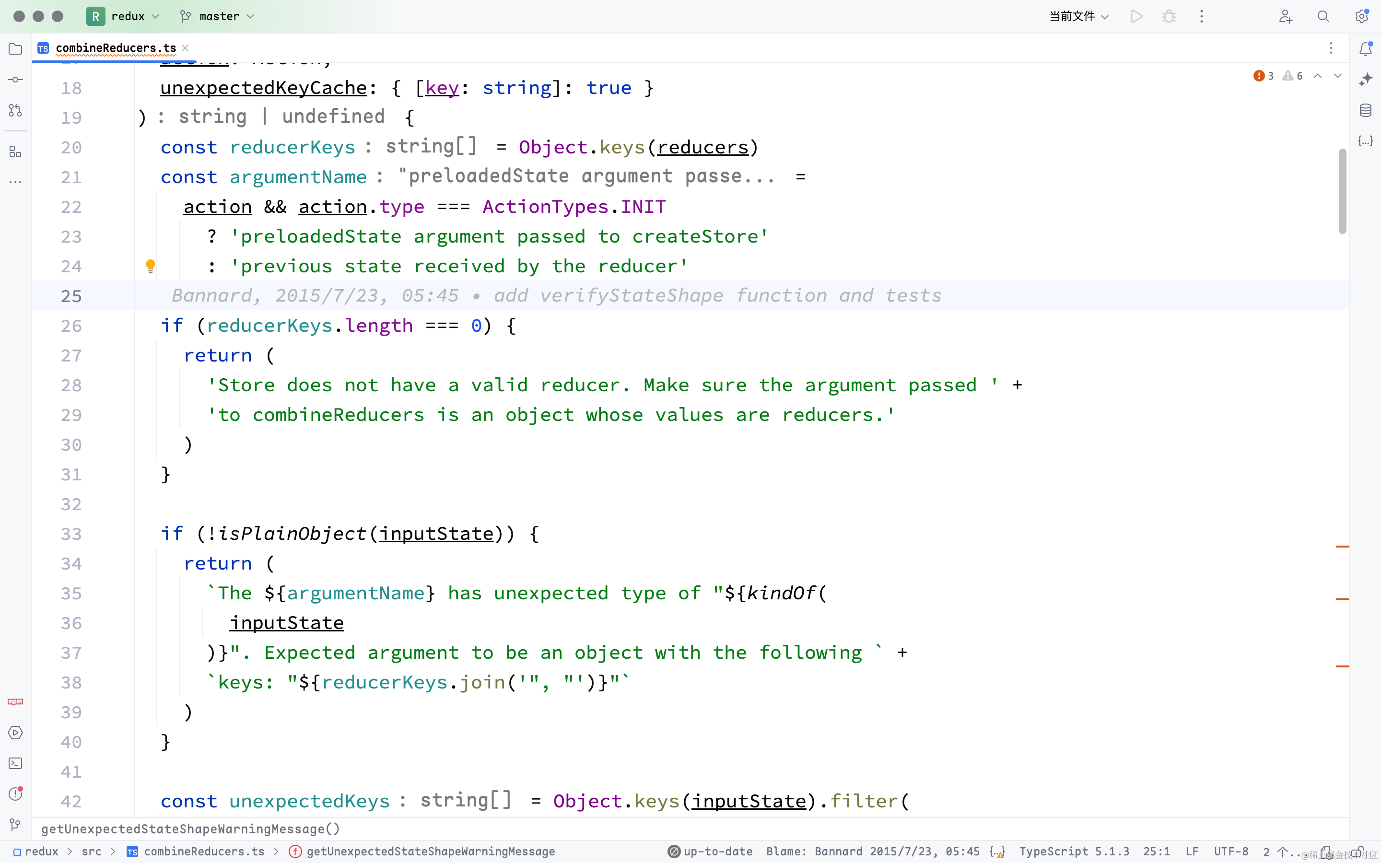Screen dimensions: 1381x863
Task: Open the master branch dropdown
Action: coord(217,17)
